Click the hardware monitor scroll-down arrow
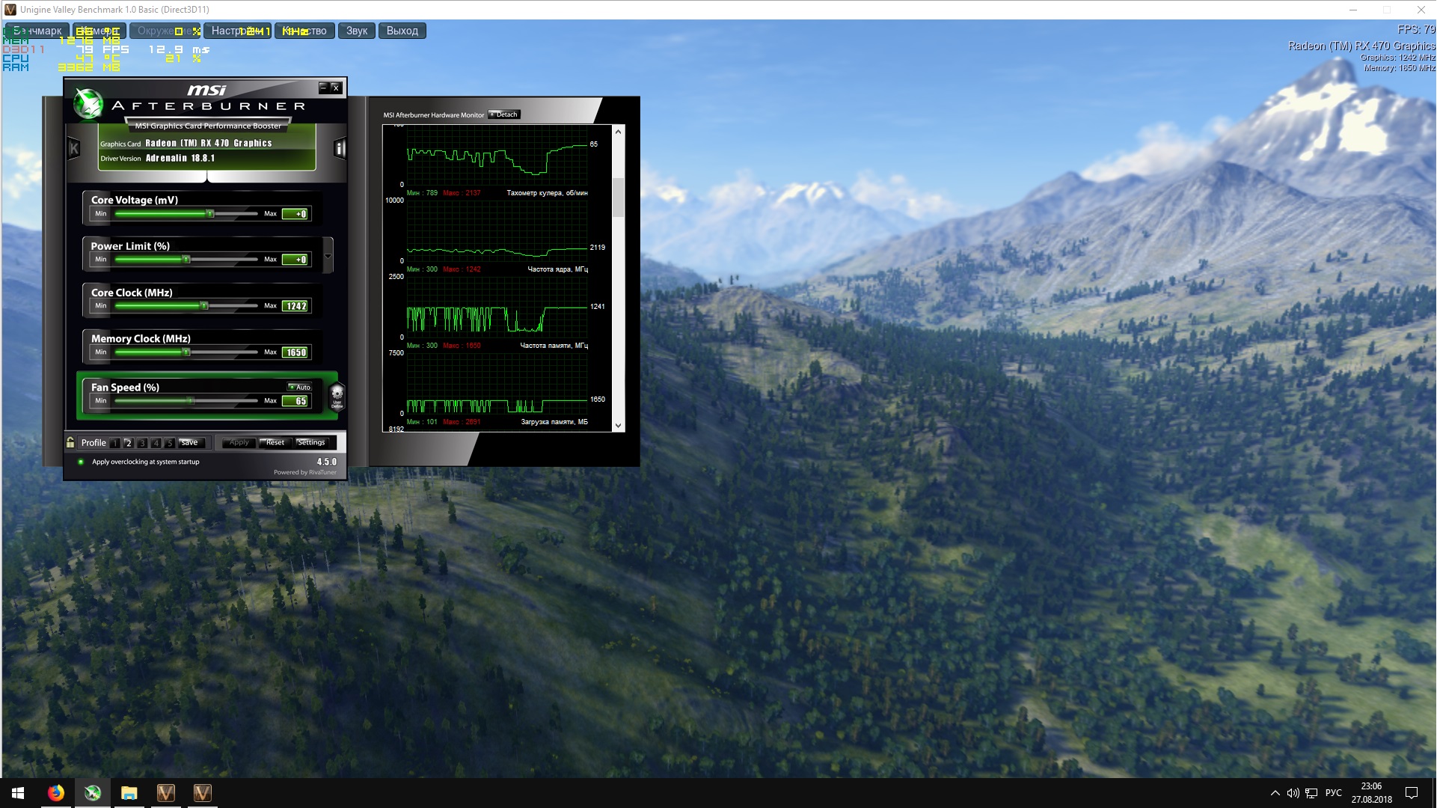Screen dimensions: 1437x808 click(618, 426)
